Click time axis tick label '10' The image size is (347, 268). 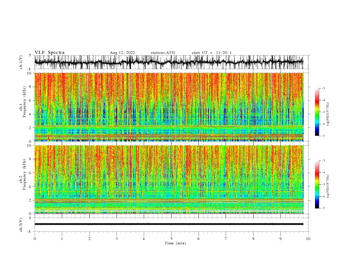[x=308, y=239]
